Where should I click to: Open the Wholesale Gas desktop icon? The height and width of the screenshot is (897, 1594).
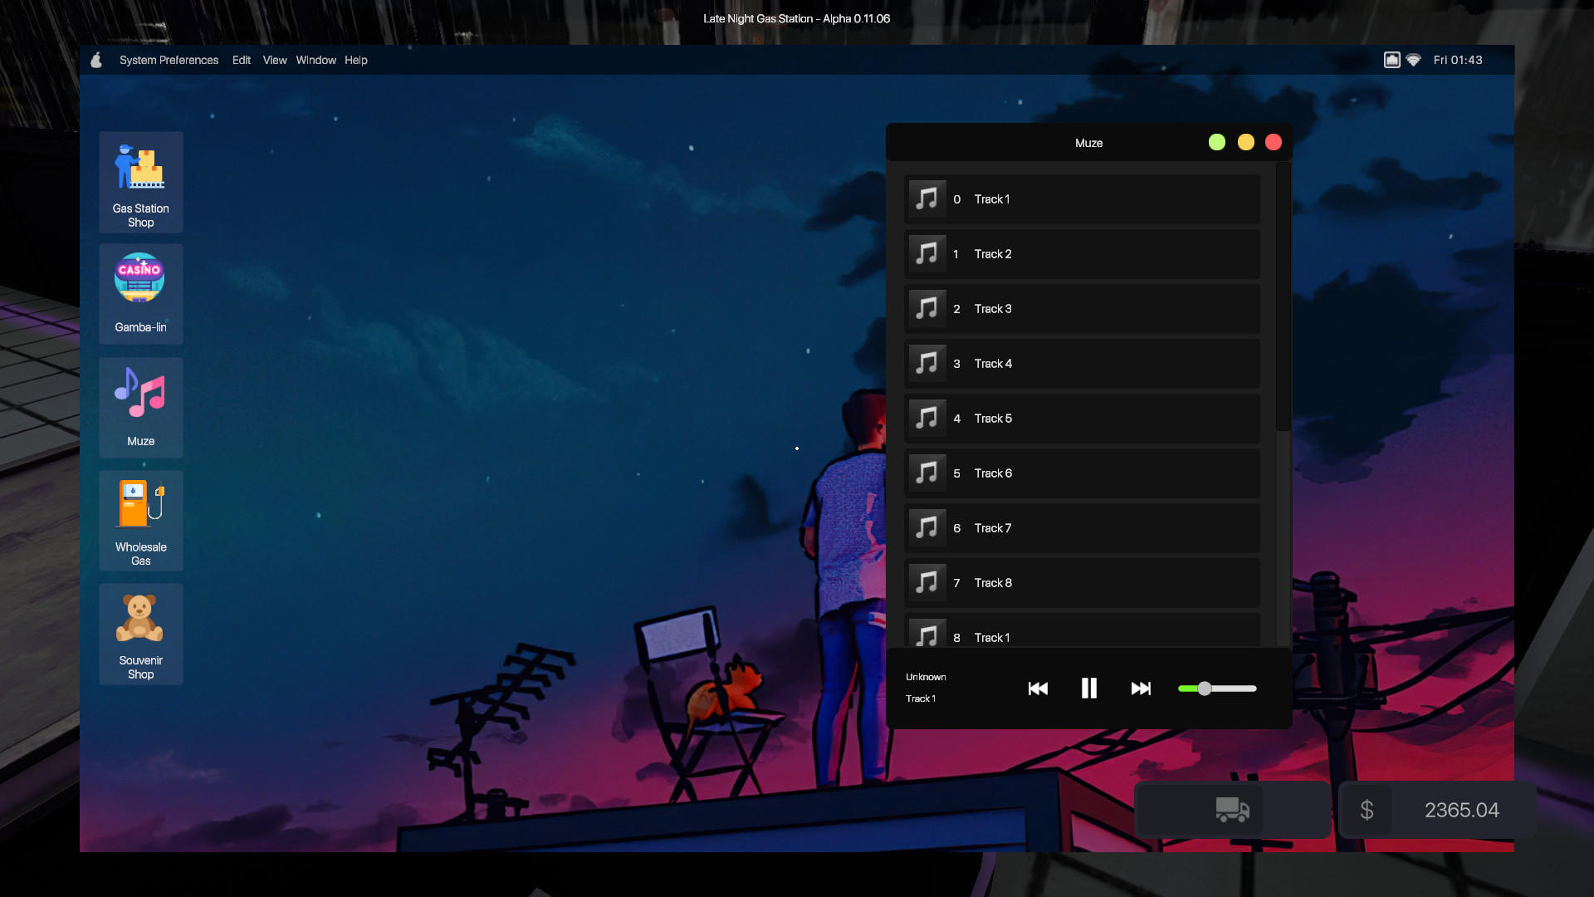click(x=140, y=520)
